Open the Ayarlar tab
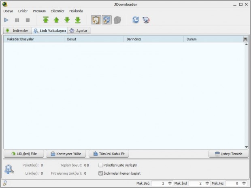This screenshot has height=188, width=251. (x=79, y=31)
